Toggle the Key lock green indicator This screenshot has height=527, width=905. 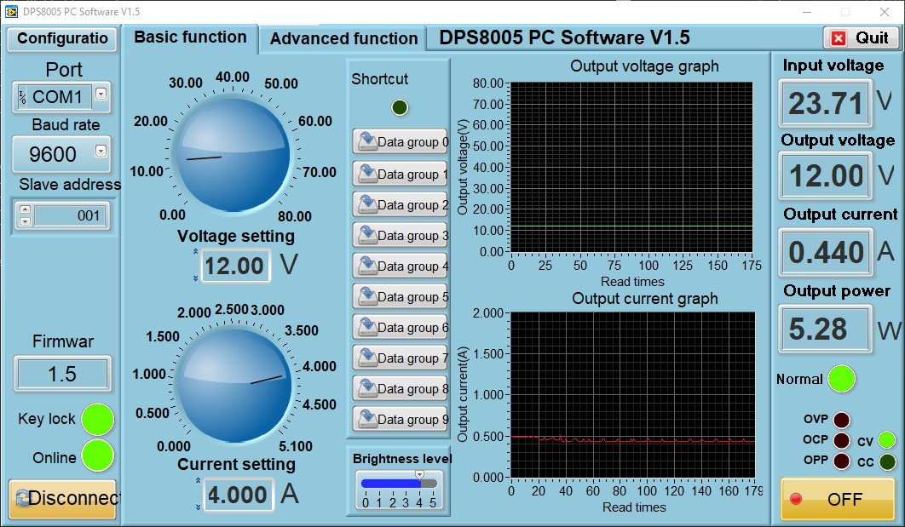(x=97, y=419)
